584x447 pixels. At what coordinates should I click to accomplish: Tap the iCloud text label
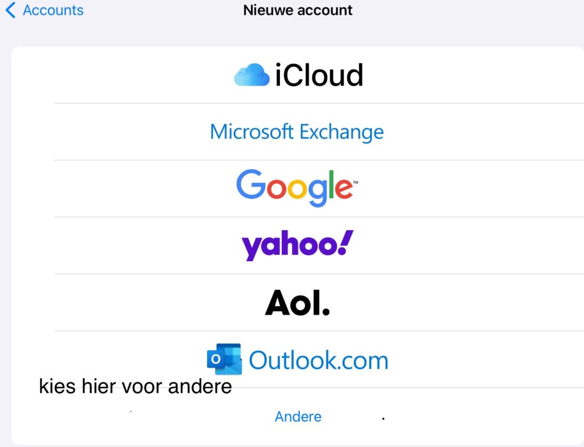click(319, 75)
